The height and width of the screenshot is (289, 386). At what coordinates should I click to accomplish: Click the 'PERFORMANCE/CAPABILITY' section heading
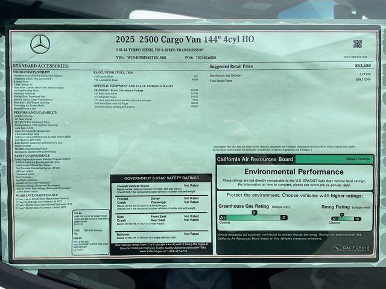[35, 113]
